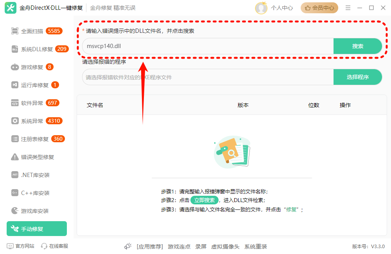Click the 209 badge on 系统DLL修复
391x254 pixels.
point(62,49)
